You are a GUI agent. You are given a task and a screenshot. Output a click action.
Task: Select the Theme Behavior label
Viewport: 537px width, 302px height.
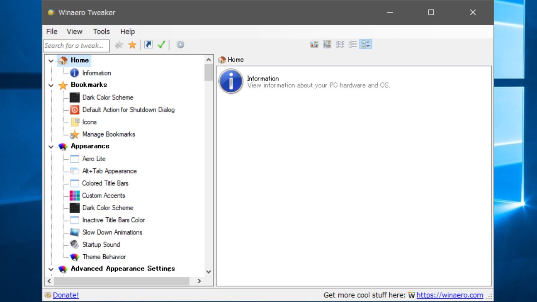pos(104,257)
